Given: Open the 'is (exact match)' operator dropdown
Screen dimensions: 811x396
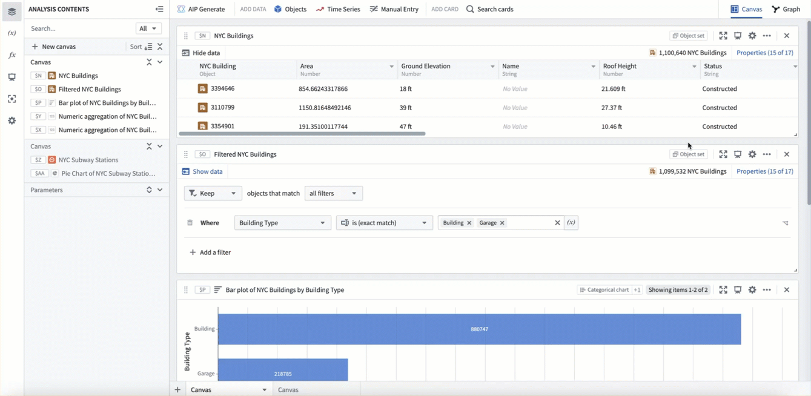Looking at the screenshot, I should (384, 223).
